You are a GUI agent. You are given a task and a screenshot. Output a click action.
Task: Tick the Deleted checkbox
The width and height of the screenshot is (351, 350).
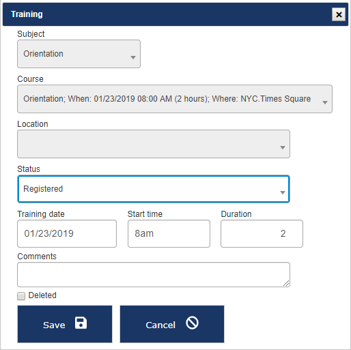pyautogui.click(x=21, y=296)
